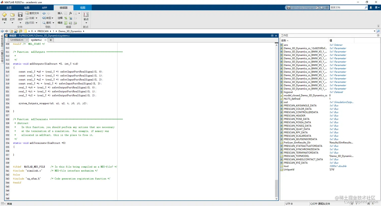The height and width of the screenshot is (206, 381).
Task: Switch to the APP ribbon tab
Action: [x=45, y=8]
